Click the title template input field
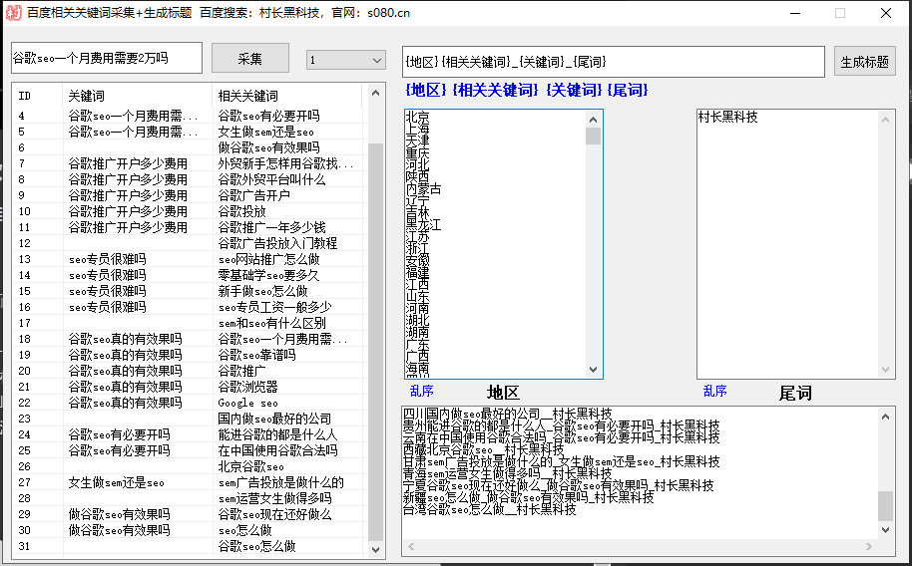Image resolution: width=912 pixels, height=566 pixels. (x=613, y=62)
